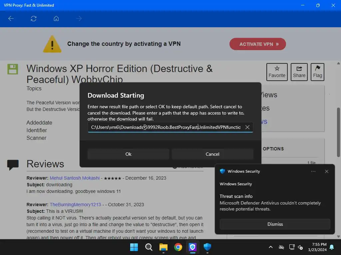Show hidden tray icons chevron
The width and height of the screenshot is (341, 255).
point(271,247)
